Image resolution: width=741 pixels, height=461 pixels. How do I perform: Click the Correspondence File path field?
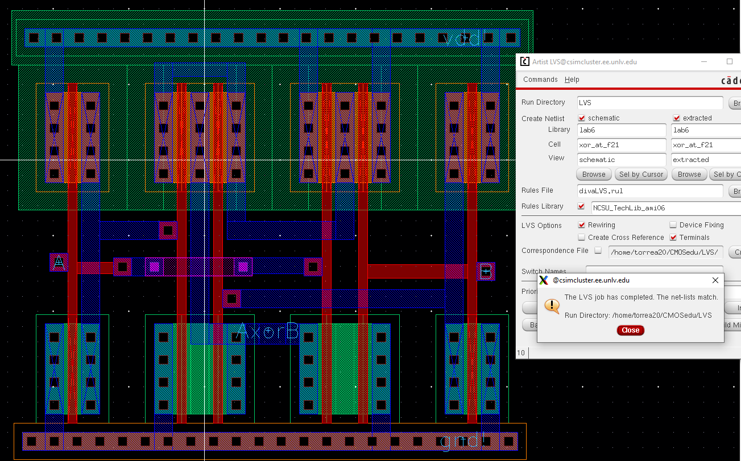pyautogui.click(x=666, y=252)
